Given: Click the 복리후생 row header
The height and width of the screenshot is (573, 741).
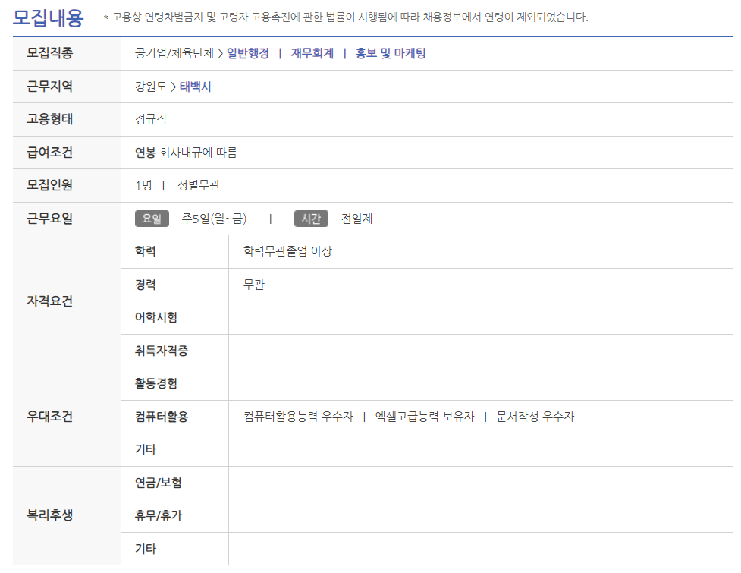Looking at the screenshot, I should click(x=50, y=515).
